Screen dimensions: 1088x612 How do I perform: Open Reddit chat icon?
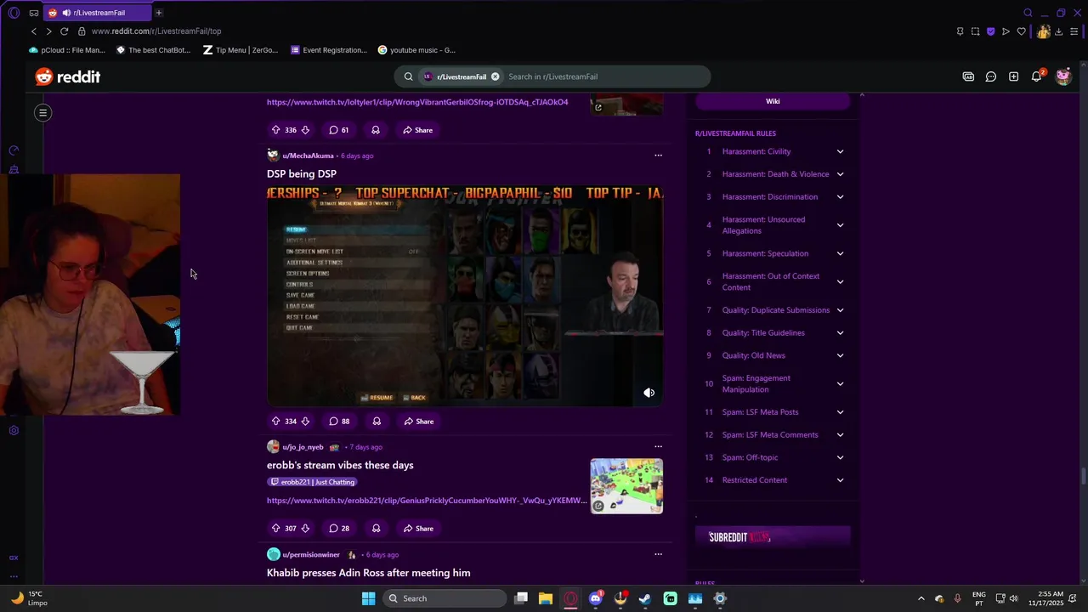[991, 76]
